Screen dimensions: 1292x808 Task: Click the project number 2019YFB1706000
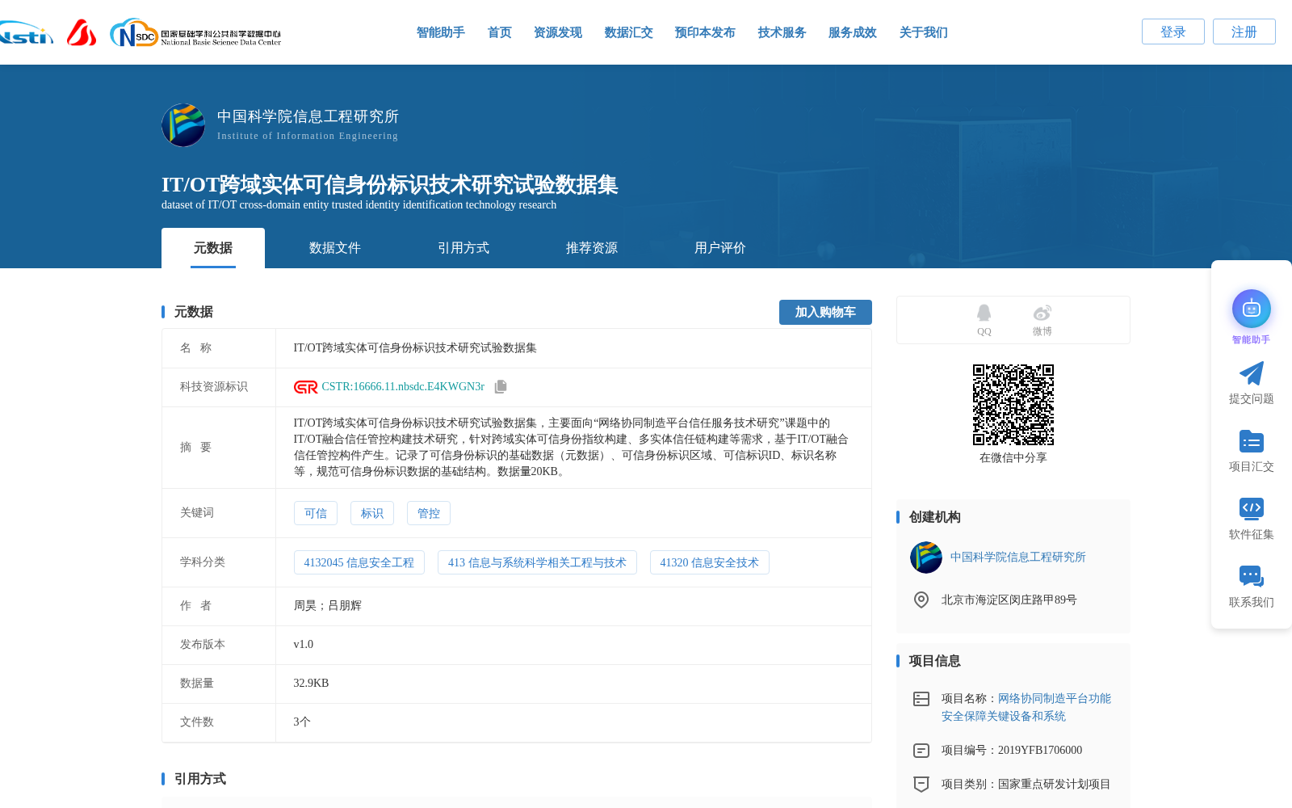tap(1040, 751)
